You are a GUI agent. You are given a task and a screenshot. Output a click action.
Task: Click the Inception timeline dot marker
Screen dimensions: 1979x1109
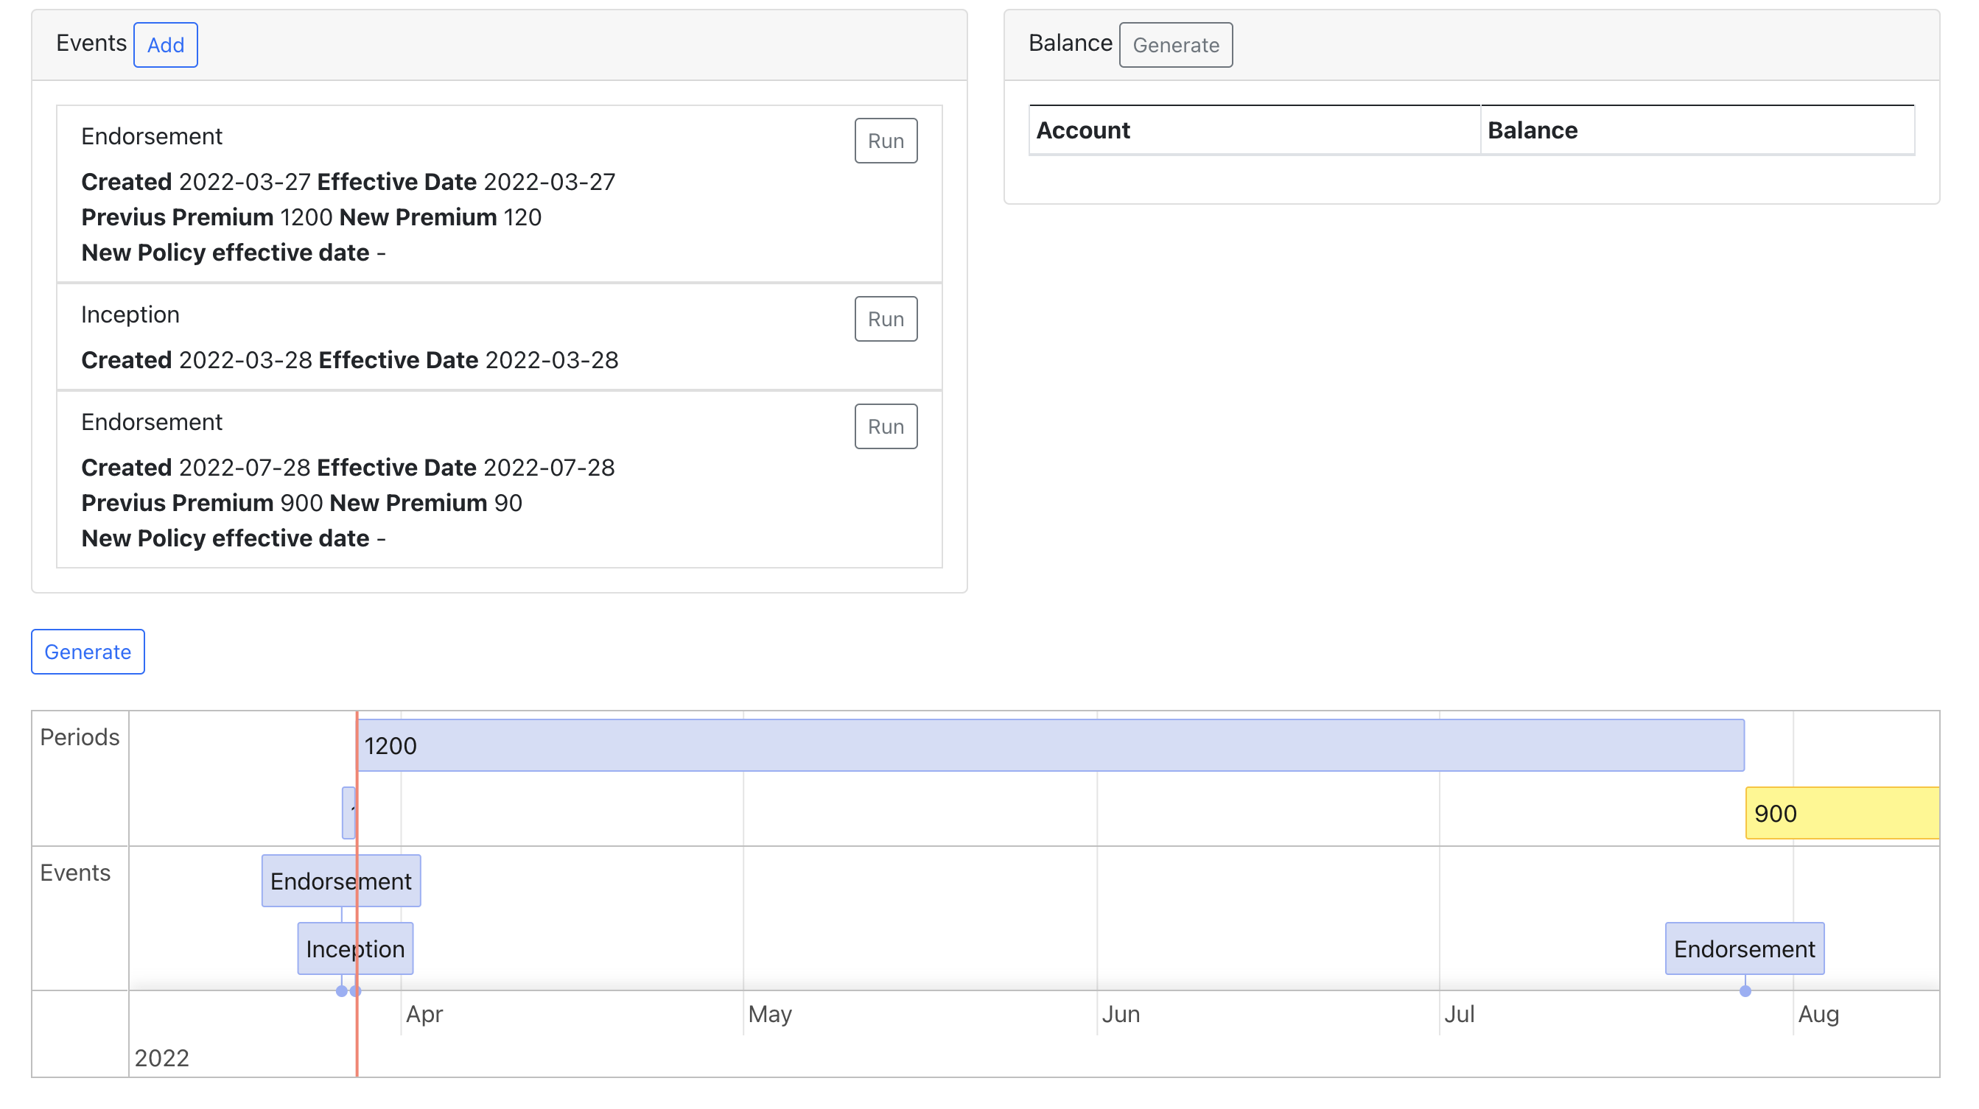click(x=341, y=991)
